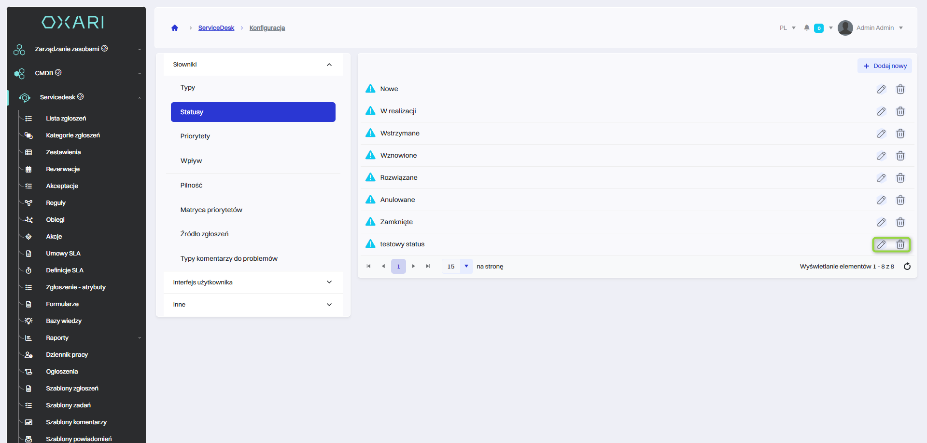Screen dimensions: 927x443
Task: Expand the Interfejs użytkownika section
Action: click(253, 282)
